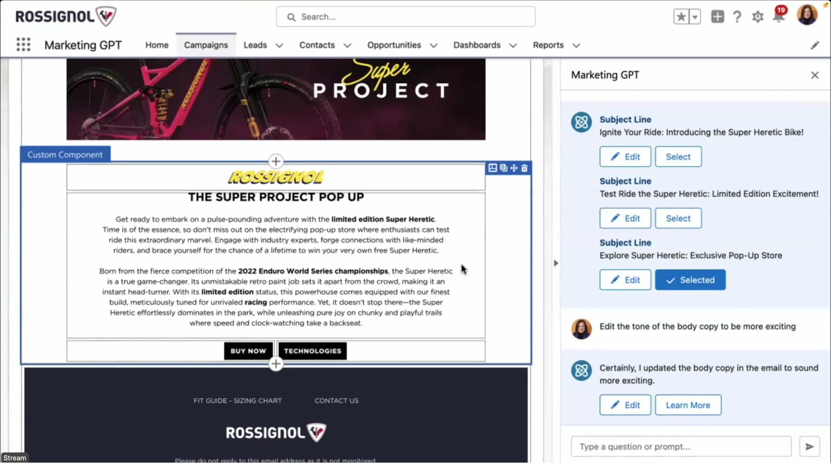
Task: Delete the custom component with trash icon
Action: (x=524, y=168)
